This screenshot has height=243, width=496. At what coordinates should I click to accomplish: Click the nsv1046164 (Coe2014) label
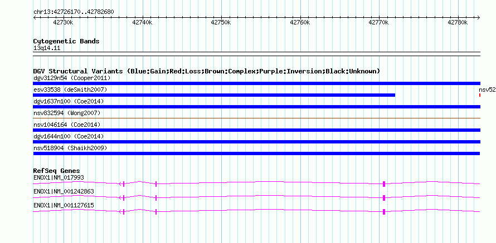tap(67, 125)
